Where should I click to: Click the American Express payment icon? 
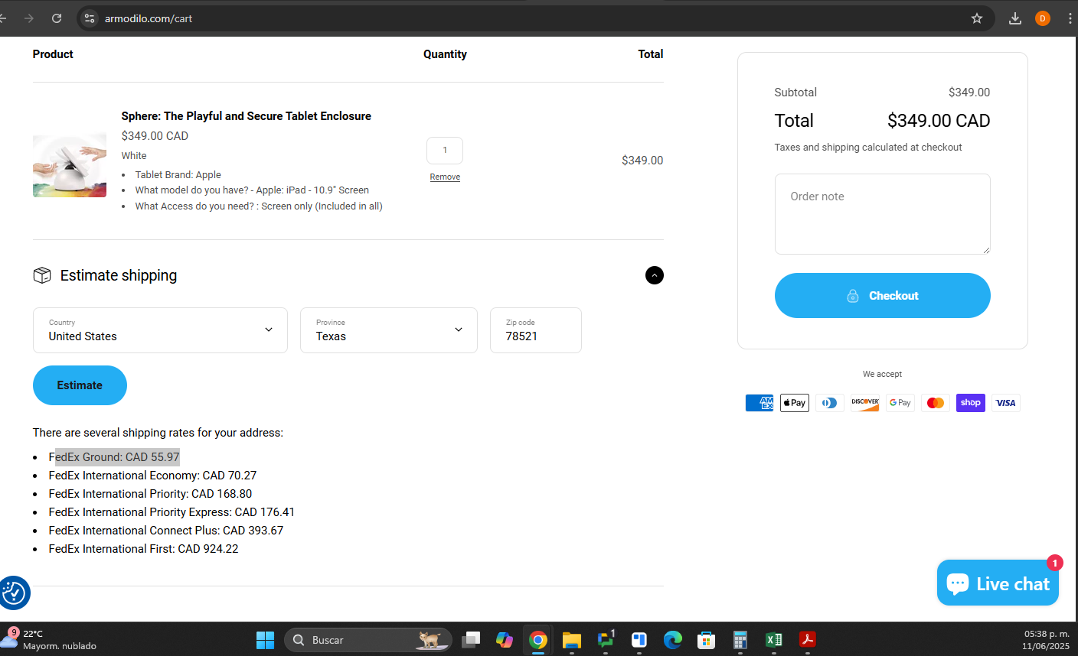759,403
